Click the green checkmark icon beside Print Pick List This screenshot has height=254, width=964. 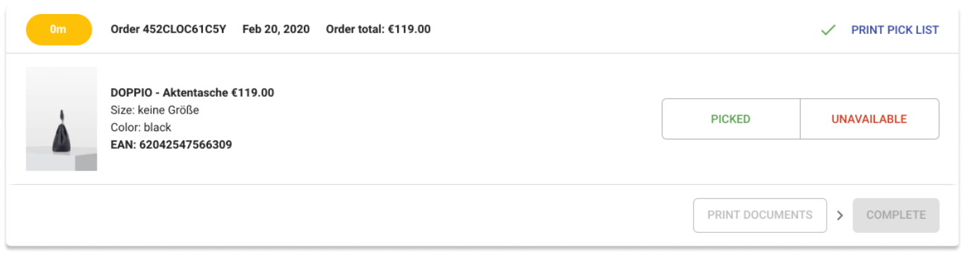[x=828, y=30]
